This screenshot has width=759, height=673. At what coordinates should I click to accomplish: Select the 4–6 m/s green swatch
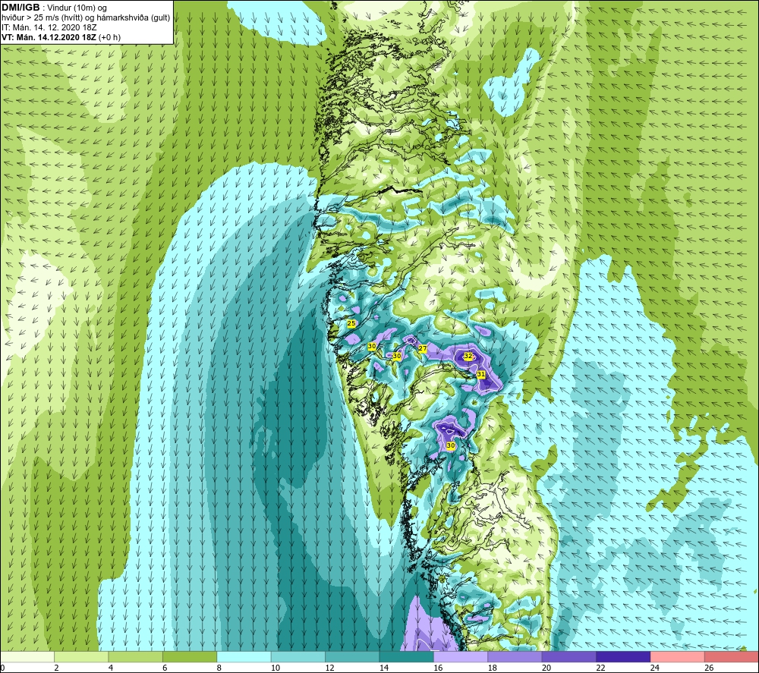click(136, 656)
